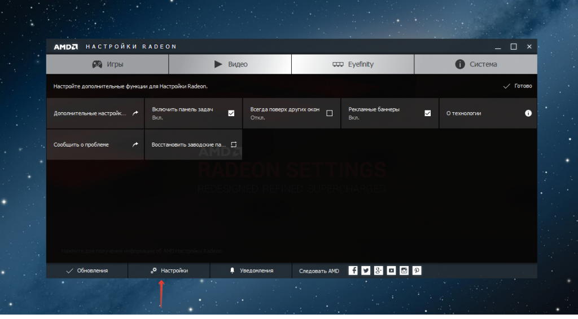Click the gamepad icon on Игры tab
The width and height of the screenshot is (578, 319).
coord(97,64)
